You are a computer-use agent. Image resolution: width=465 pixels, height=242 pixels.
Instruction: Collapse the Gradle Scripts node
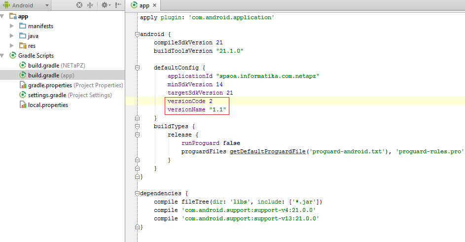tap(3, 56)
